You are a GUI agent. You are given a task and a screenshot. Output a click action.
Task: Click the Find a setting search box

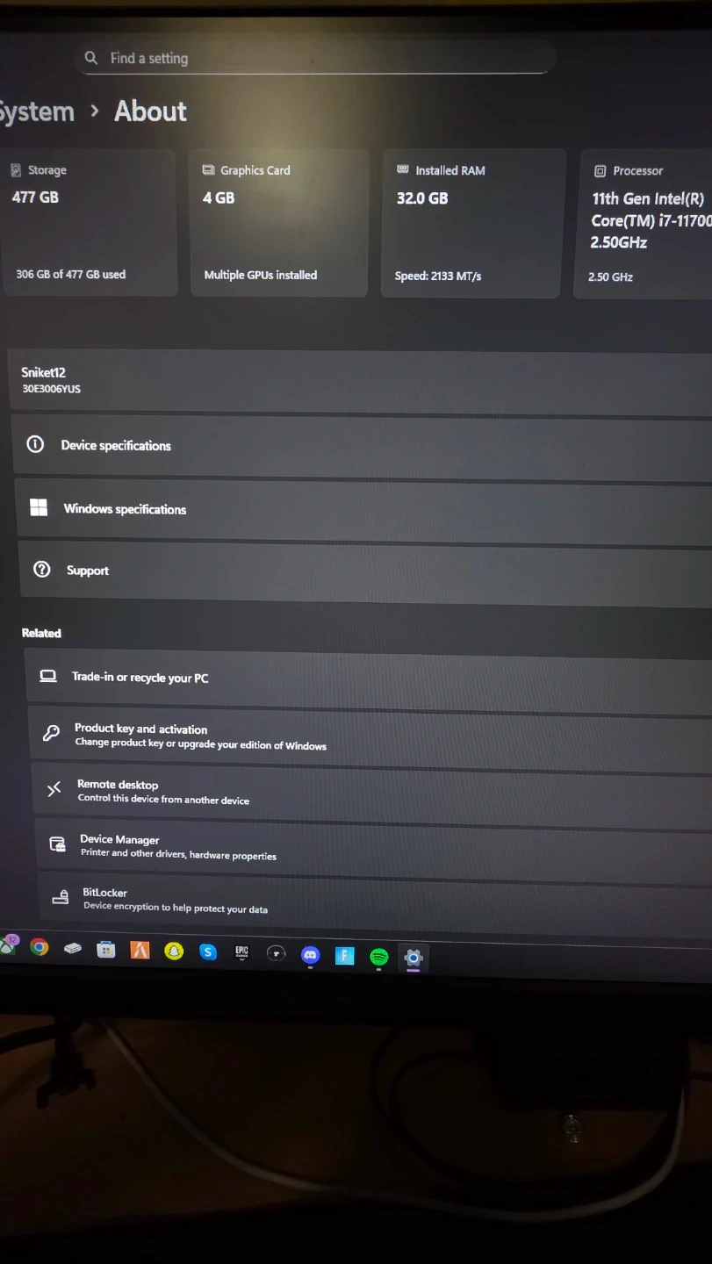click(316, 59)
